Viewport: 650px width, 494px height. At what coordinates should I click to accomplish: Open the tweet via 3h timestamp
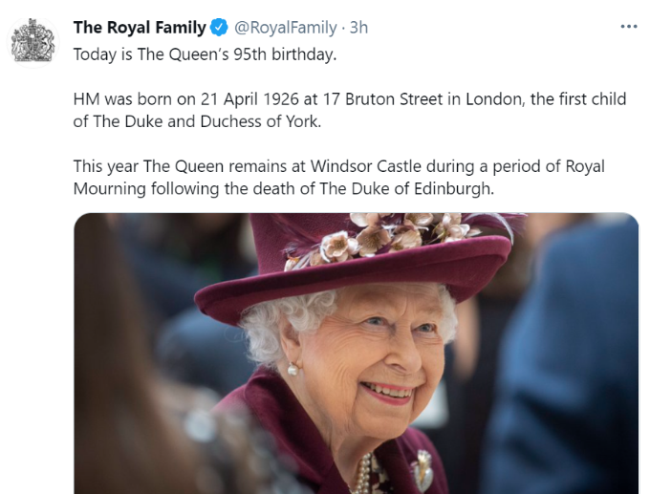[359, 28]
